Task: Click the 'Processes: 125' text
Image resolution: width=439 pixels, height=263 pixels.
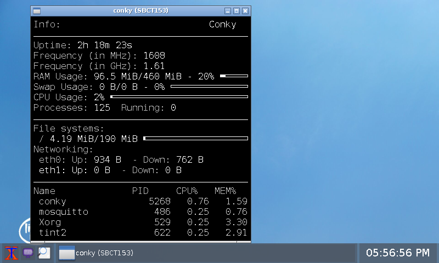Action: [x=72, y=107]
